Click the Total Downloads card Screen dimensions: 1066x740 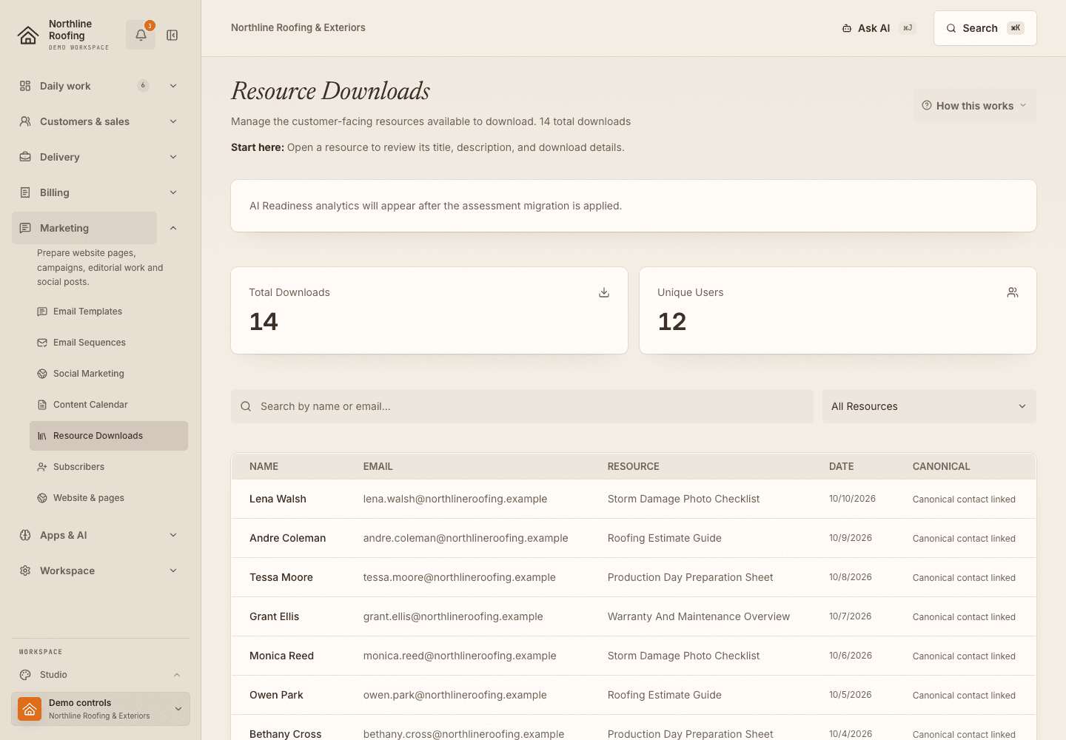click(x=429, y=310)
